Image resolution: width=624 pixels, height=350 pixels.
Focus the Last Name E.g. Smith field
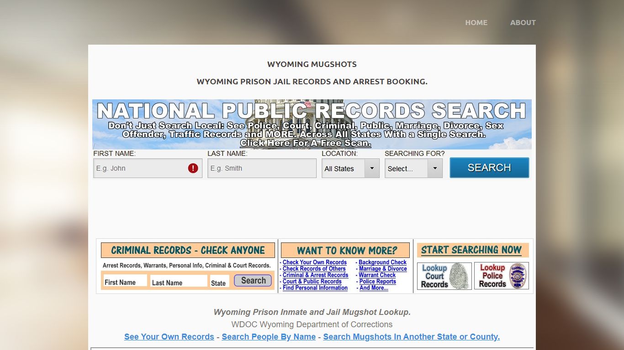pos(262,168)
